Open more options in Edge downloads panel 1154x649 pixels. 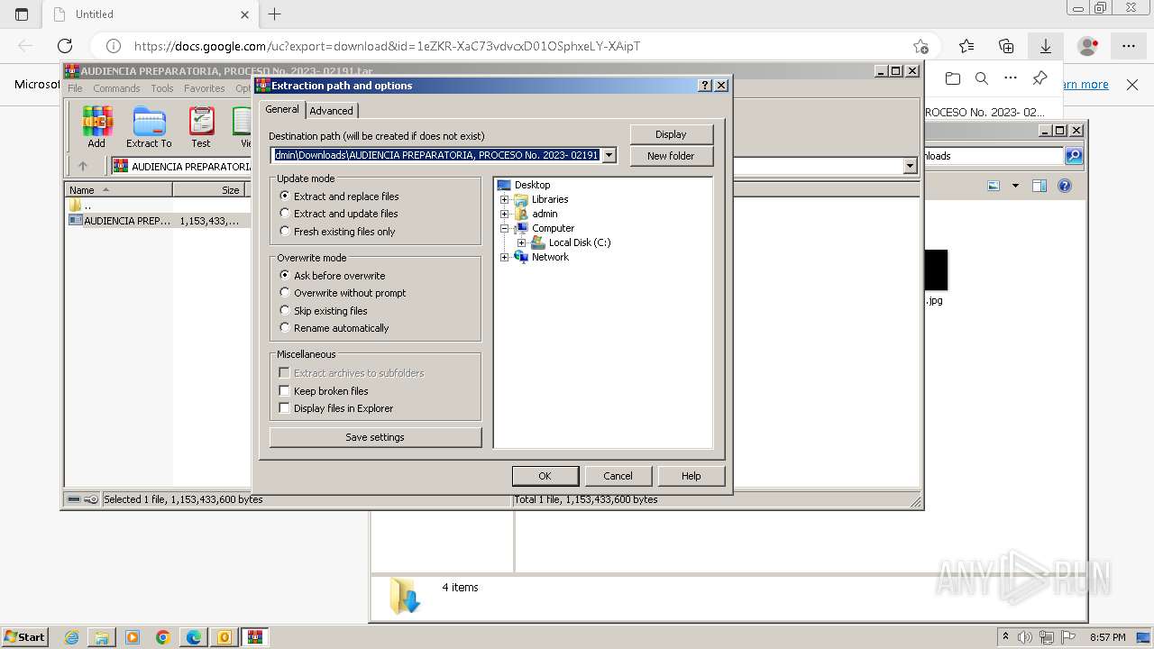point(1011,78)
